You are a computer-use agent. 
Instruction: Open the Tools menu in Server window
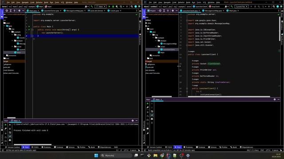pos(57,3)
